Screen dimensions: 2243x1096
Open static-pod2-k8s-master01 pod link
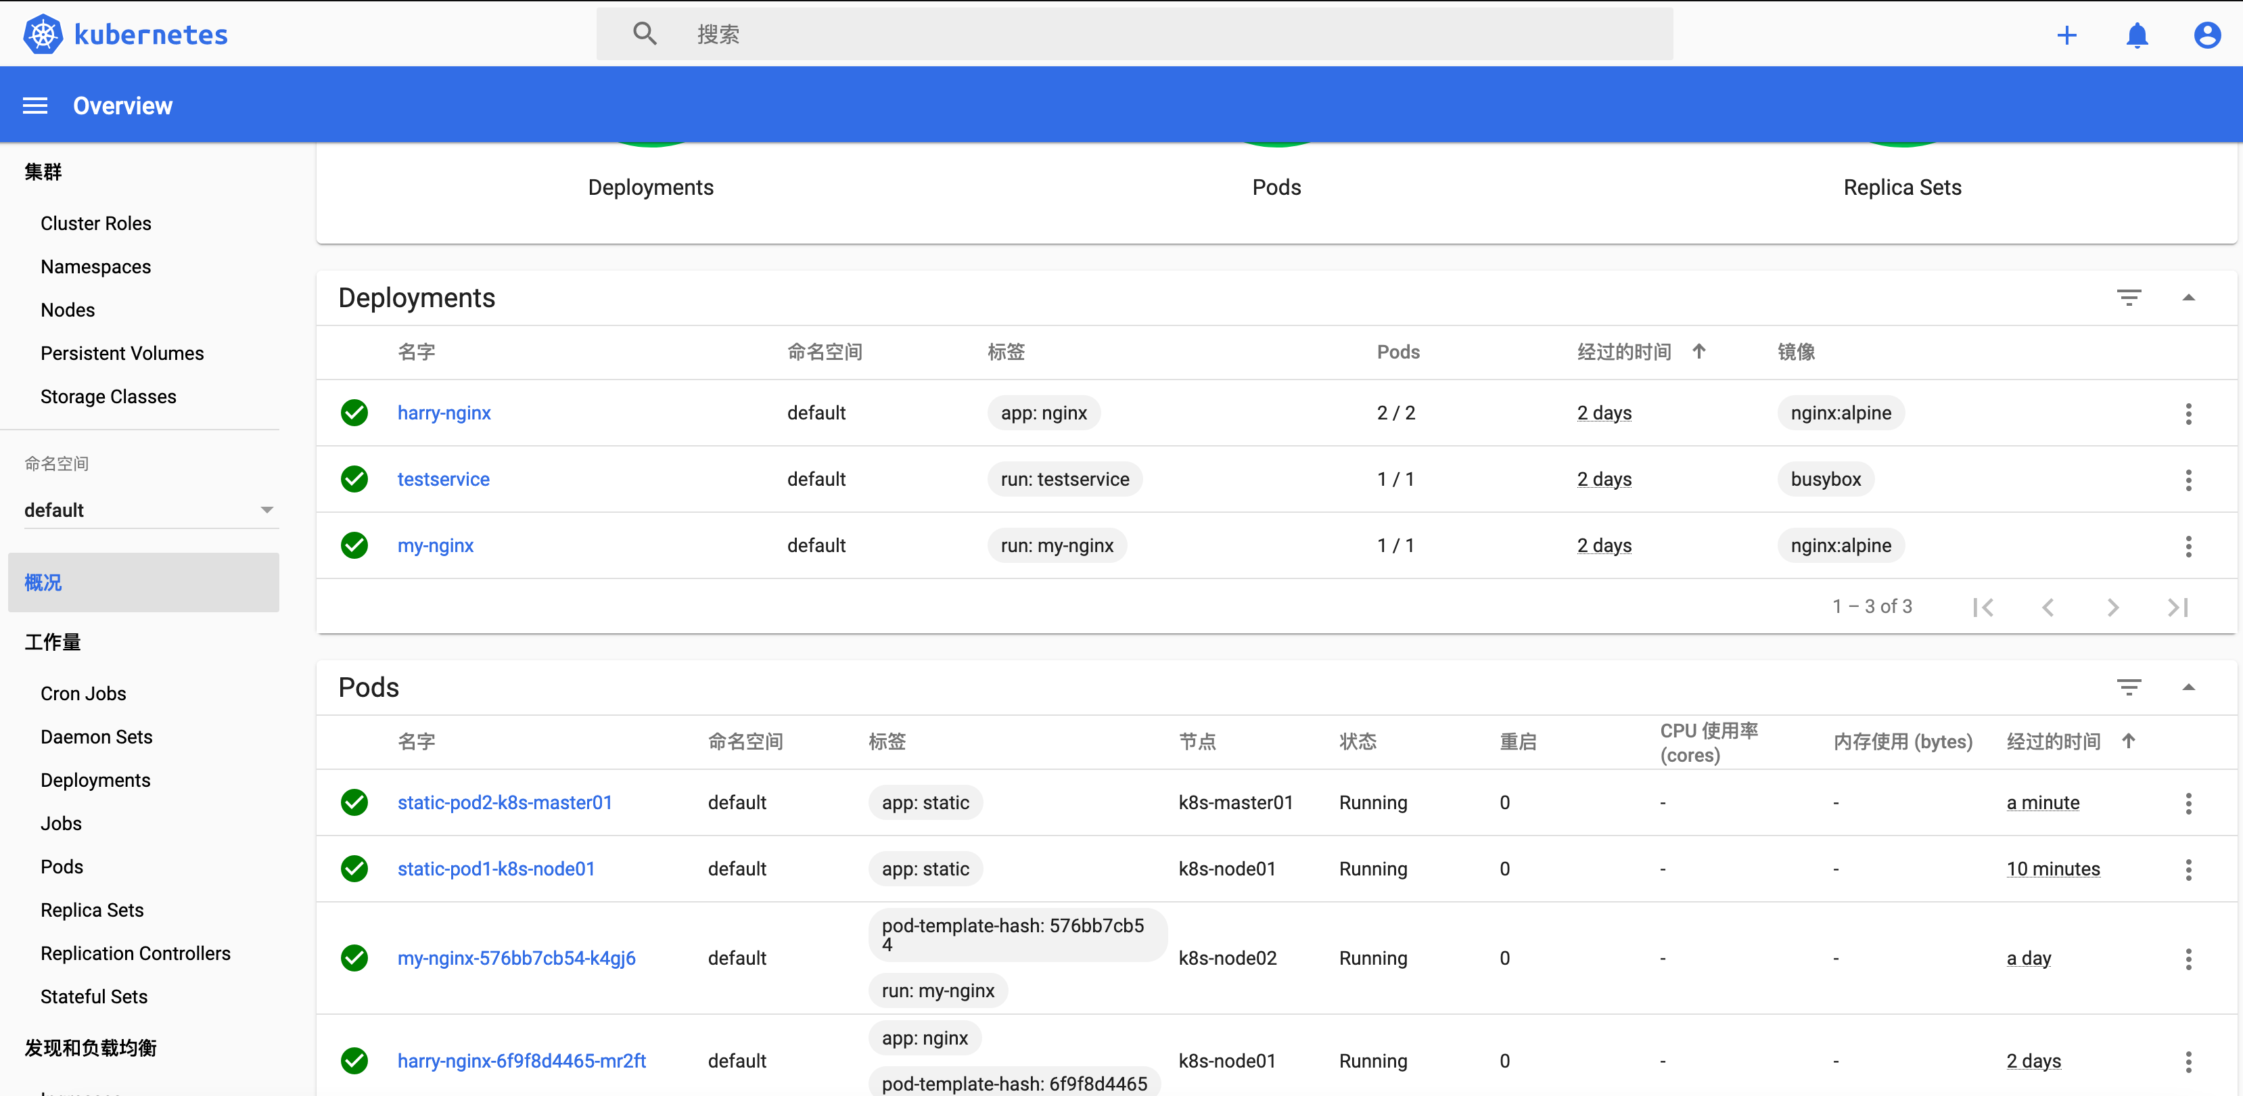(x=505, y=802)
